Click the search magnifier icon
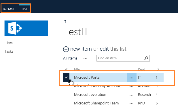Image resolution: width=178 pixels, height=109 pixels. (x=146, y=58)
